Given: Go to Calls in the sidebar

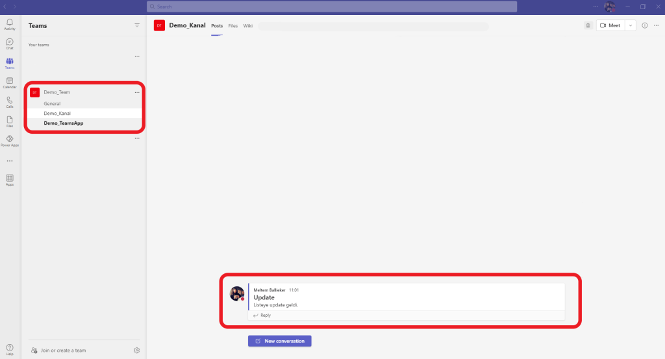Looking at the screenshot, I should [x=10, y=102].
